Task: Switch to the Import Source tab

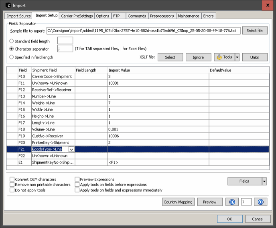Action: [18, 16]
